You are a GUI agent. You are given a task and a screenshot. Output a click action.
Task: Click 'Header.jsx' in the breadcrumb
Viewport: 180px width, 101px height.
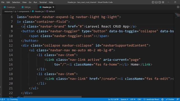pyautogui.click(x=39, y=12)
